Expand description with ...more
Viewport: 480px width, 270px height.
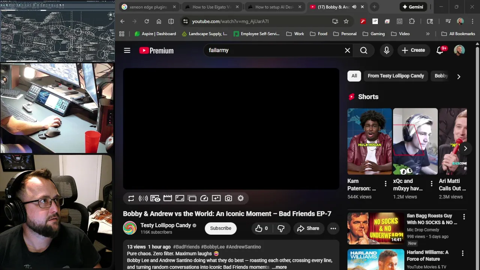[x=279, y=267]
